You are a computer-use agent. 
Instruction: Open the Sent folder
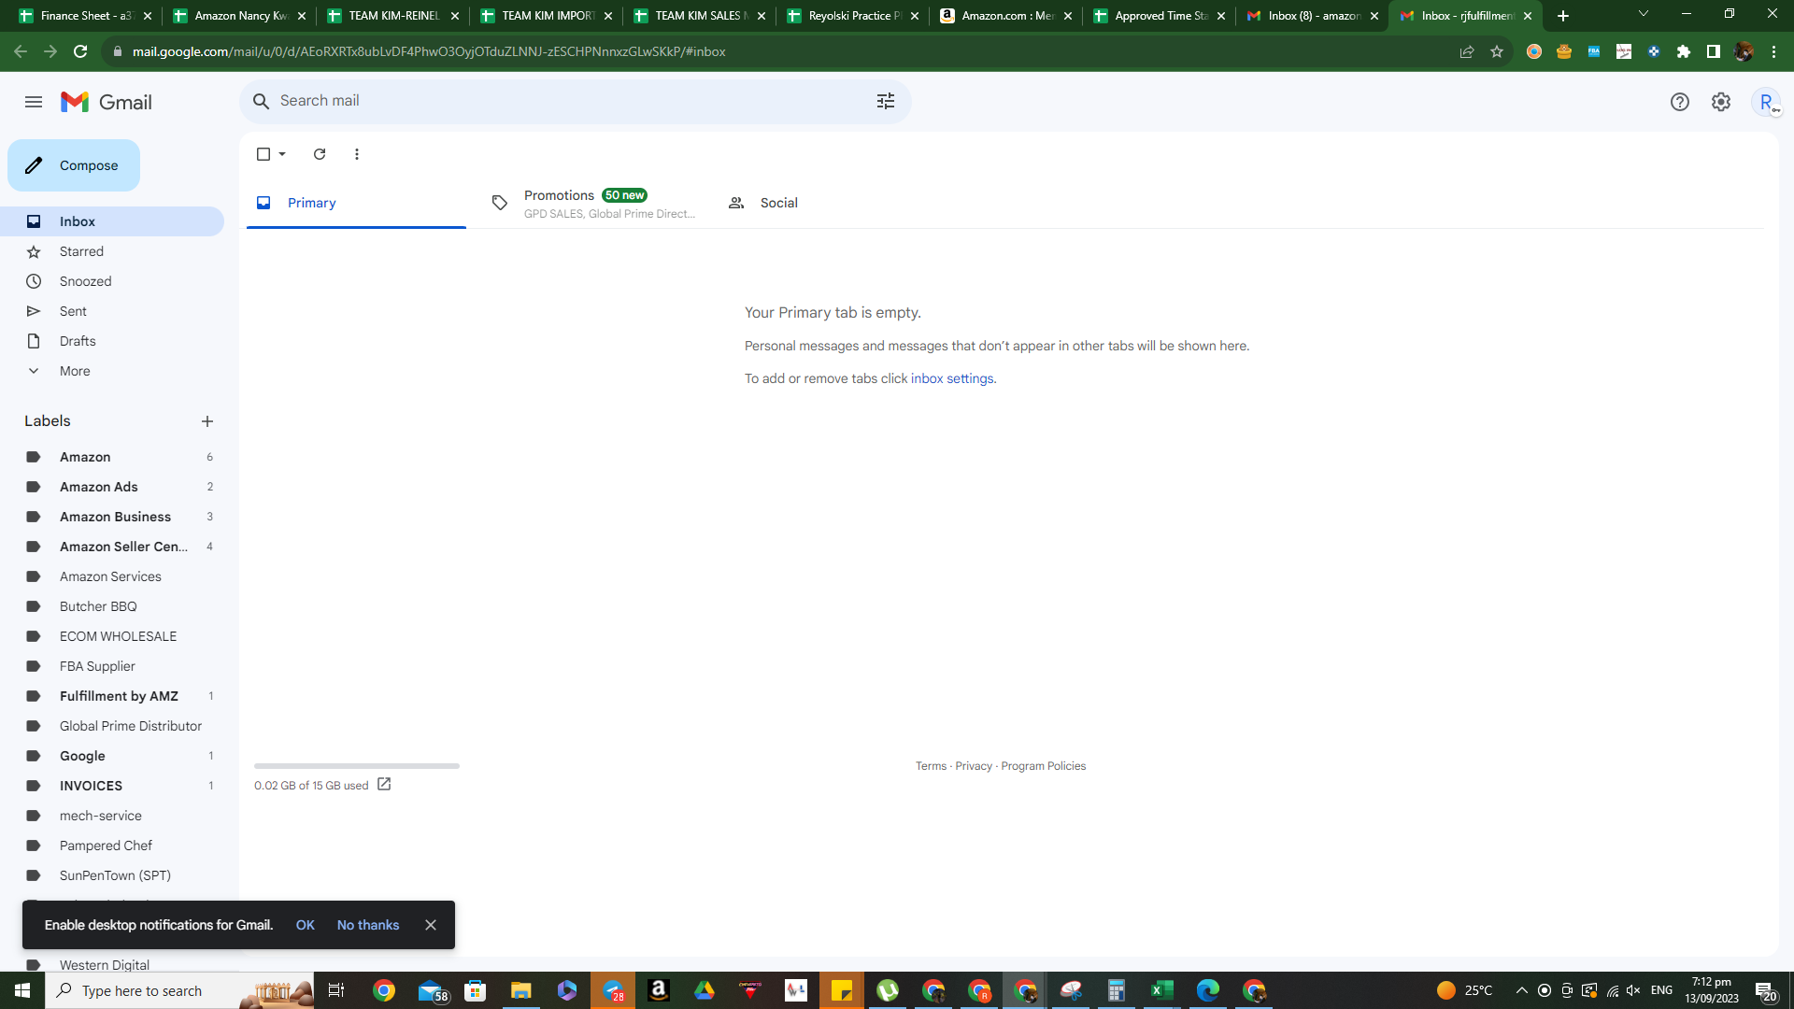112,311
